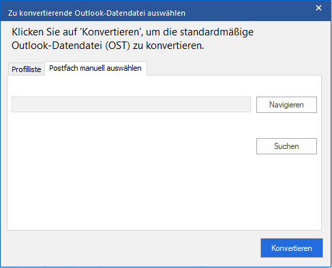Screen dimensions: 332x268
Task: Click the OST file path field
Action: [x=131, y=105]
